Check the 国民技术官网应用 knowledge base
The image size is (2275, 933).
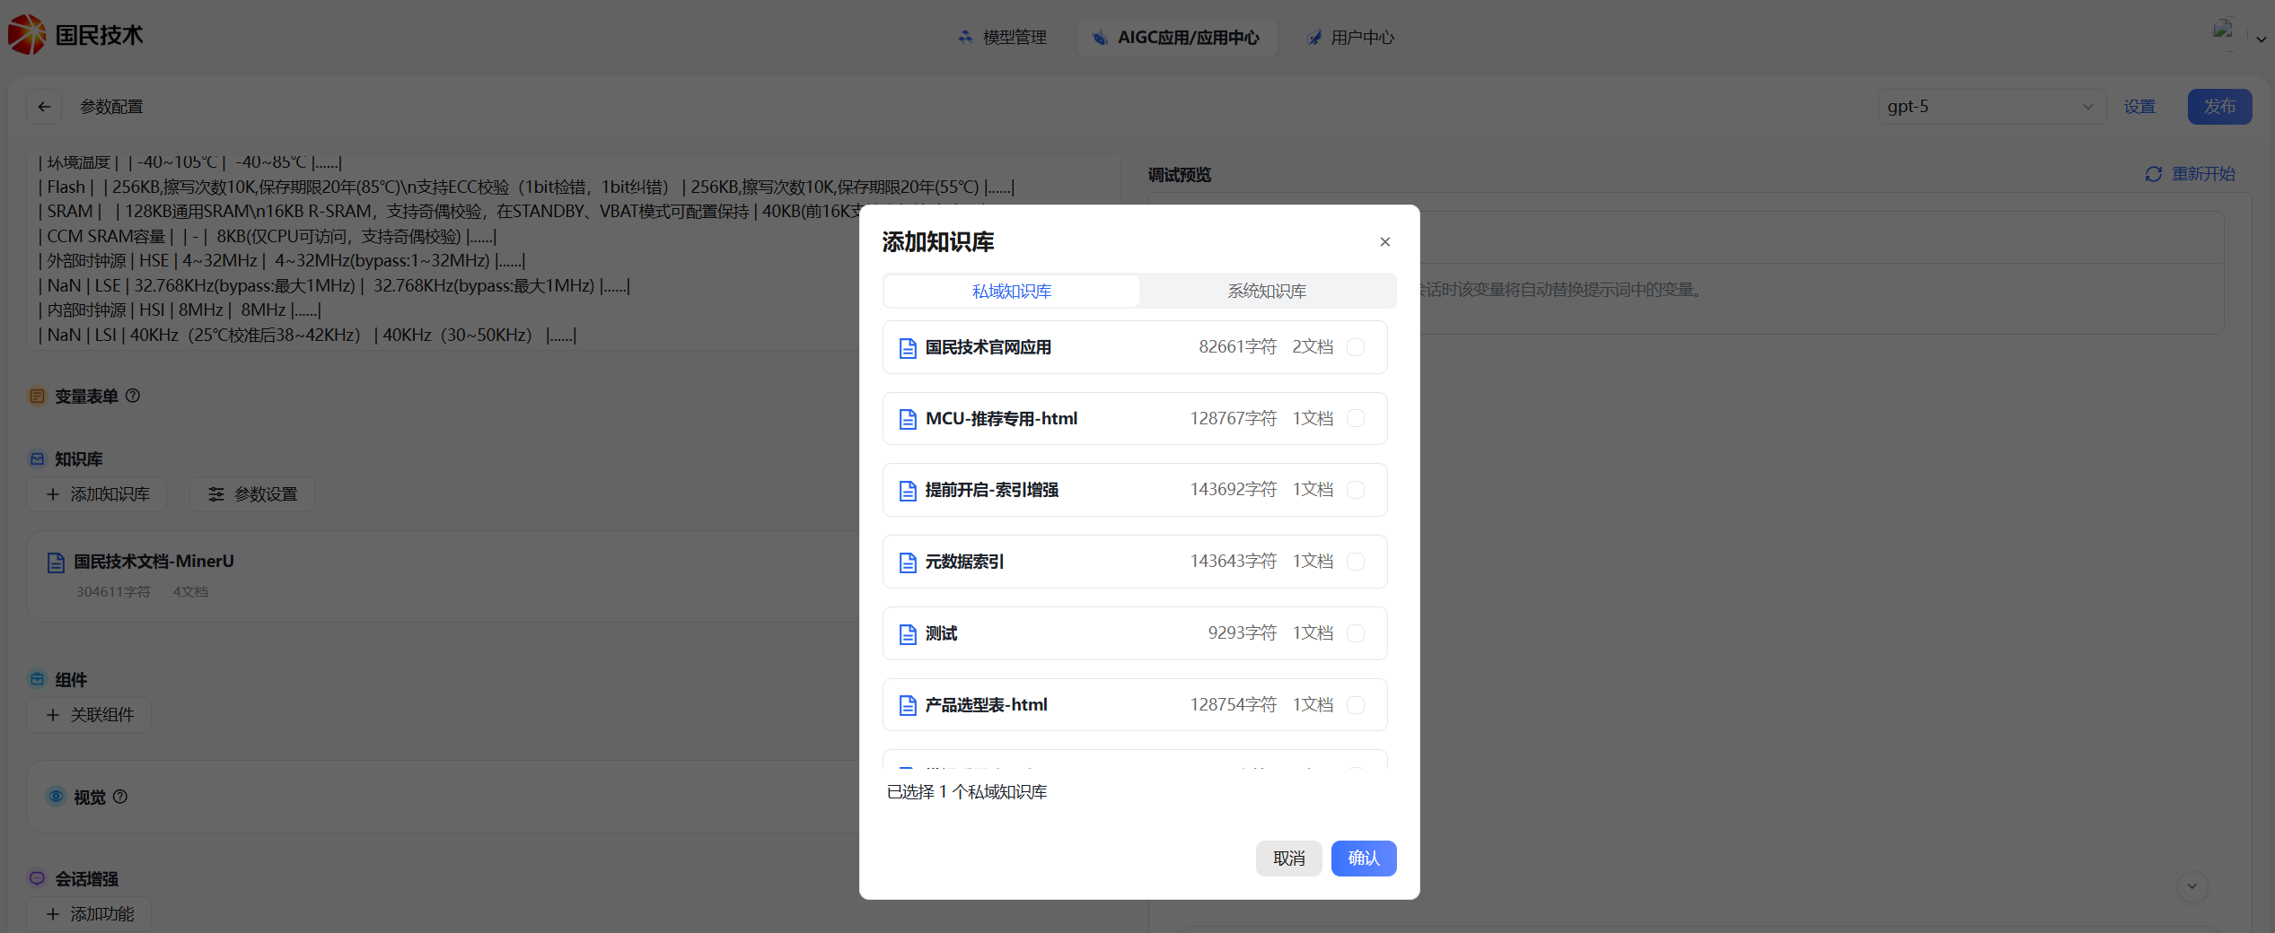click(x=1356, y=347)
